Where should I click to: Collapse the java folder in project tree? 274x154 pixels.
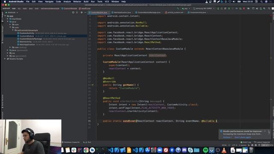(8, 22)
